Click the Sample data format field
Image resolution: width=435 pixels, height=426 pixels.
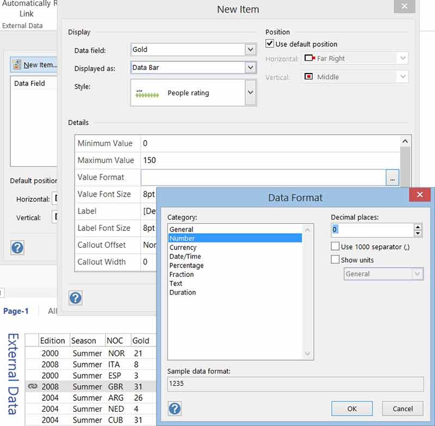point(295,384)
